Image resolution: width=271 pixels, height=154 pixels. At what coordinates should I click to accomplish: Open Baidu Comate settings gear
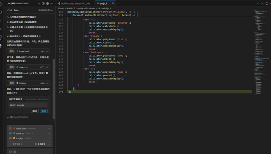[x=47, y=3]
